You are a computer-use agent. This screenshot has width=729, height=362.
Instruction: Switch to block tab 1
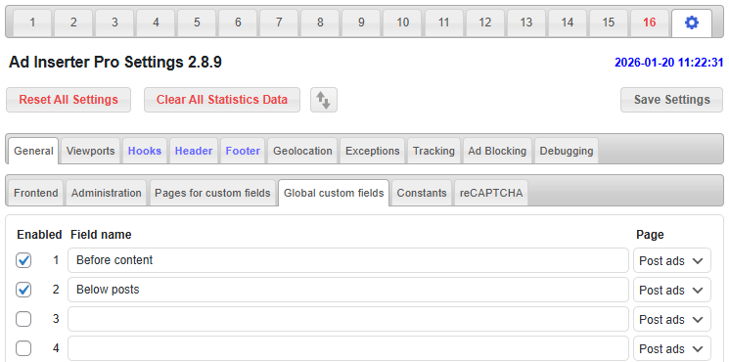(x=32, y=23)
